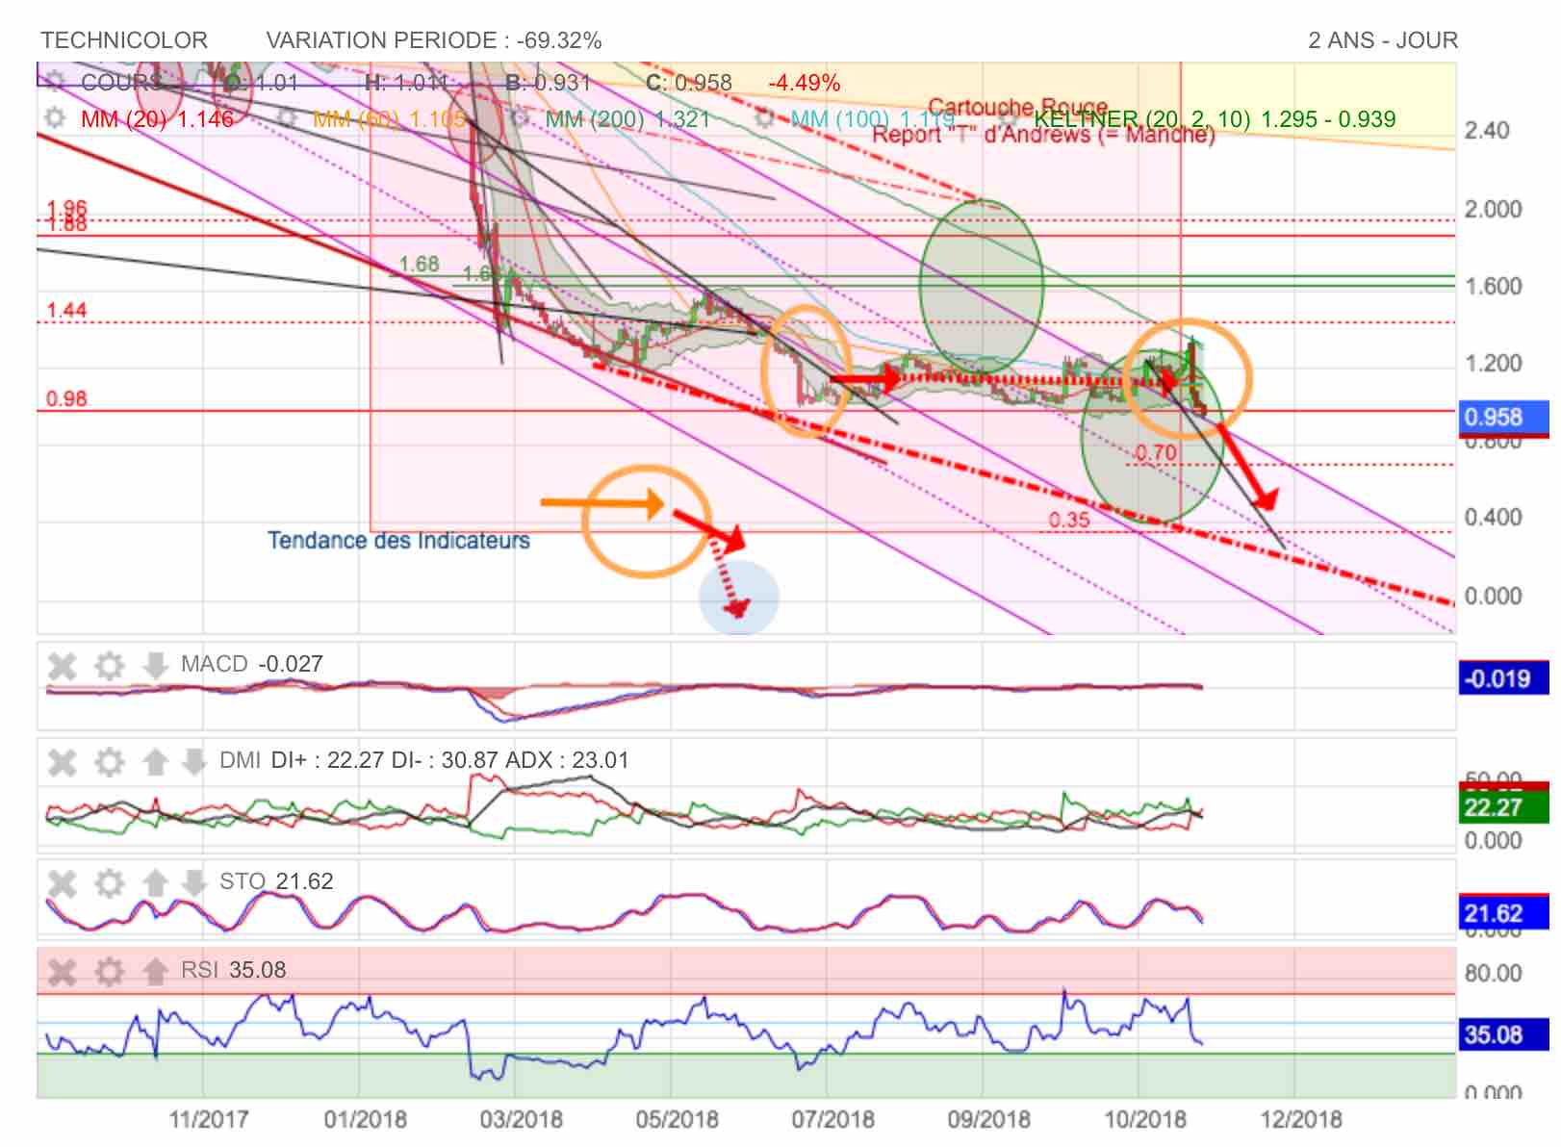Click the 09/2018 date axis label
This screenshot has width=1561, height=1147.
[x=989, y=1120]
